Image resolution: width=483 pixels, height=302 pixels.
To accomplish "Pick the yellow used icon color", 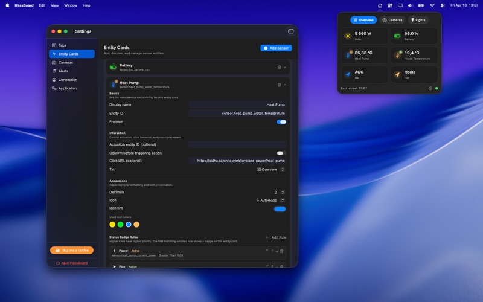I will (112, 225).
